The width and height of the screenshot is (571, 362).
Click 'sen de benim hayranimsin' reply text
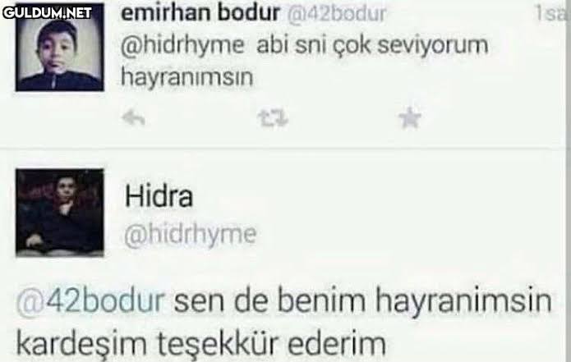pos(362,301)
